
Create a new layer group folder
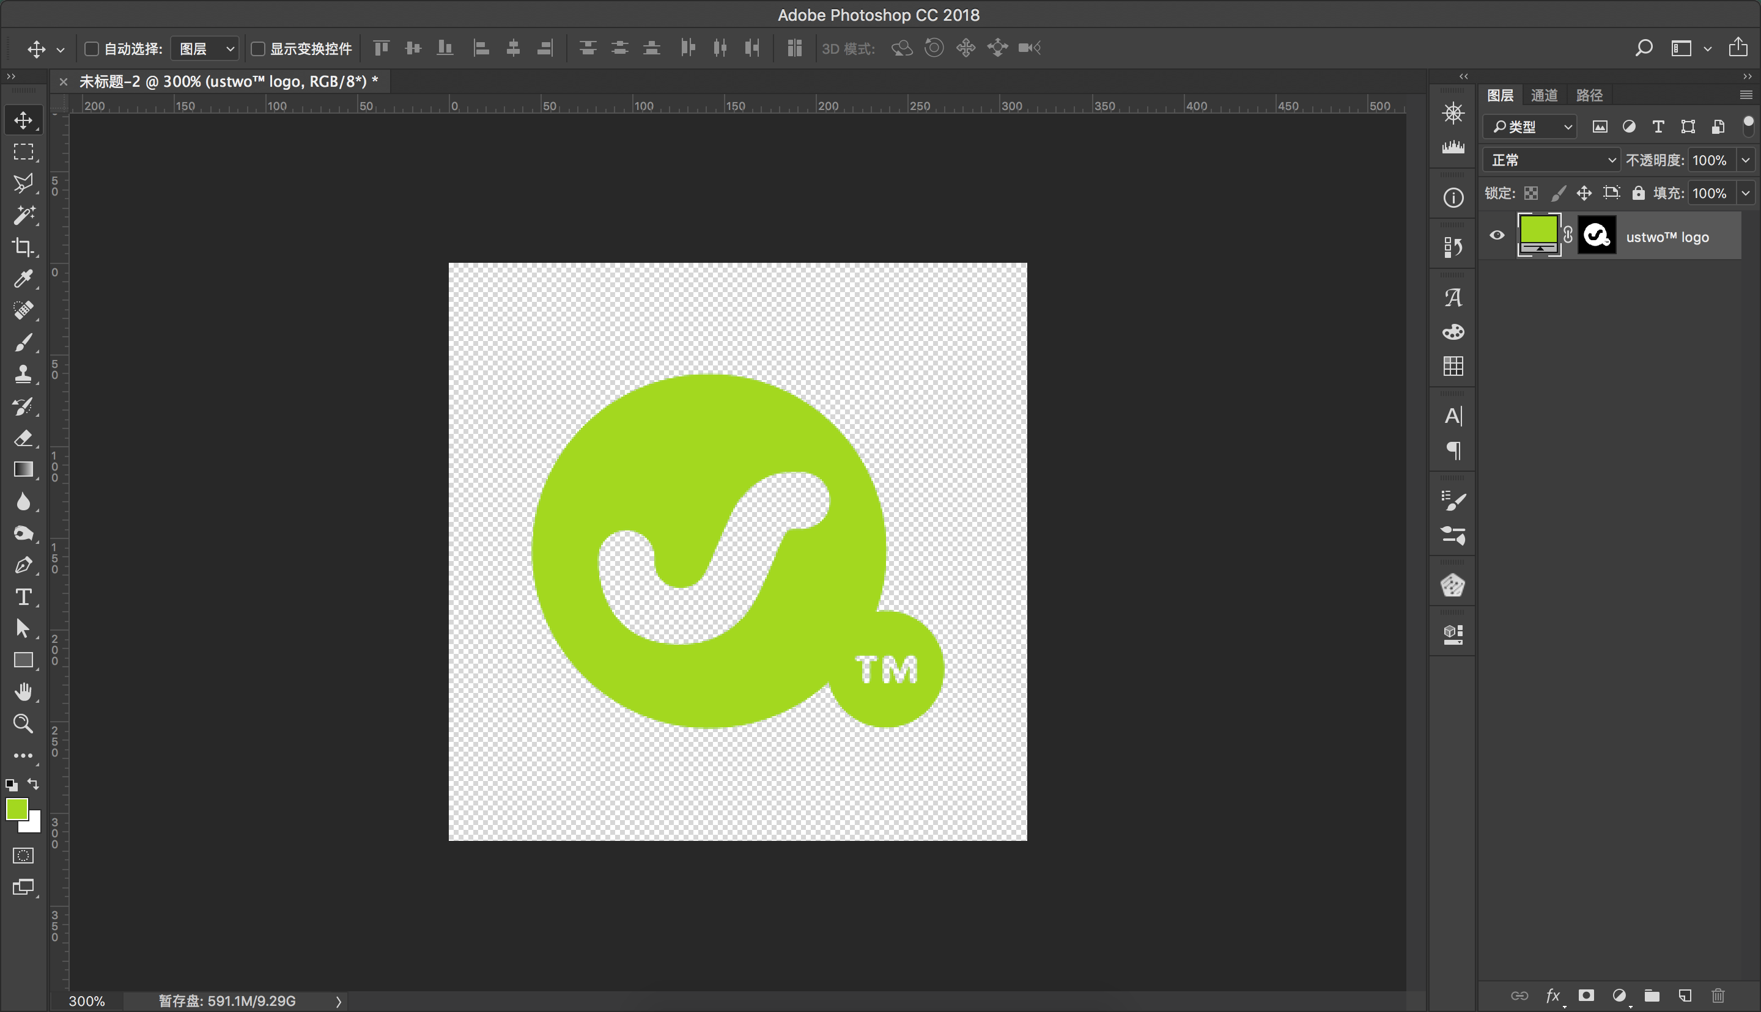(x=1652, y=996)
